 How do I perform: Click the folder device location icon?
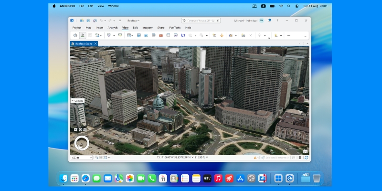[x=243, y=35]
